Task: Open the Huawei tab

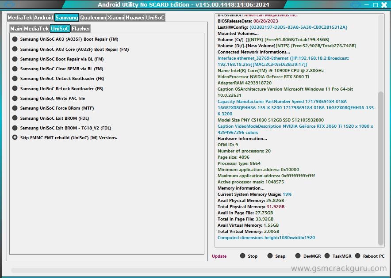Action: 135,18
